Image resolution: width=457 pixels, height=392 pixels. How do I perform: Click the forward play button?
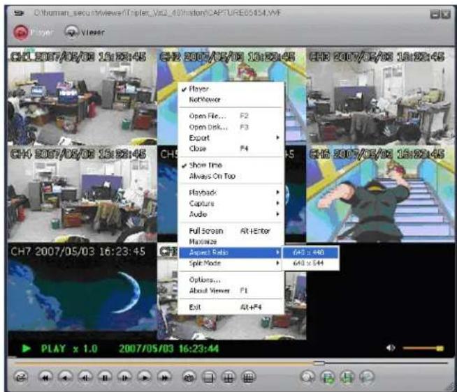[145, 376]
